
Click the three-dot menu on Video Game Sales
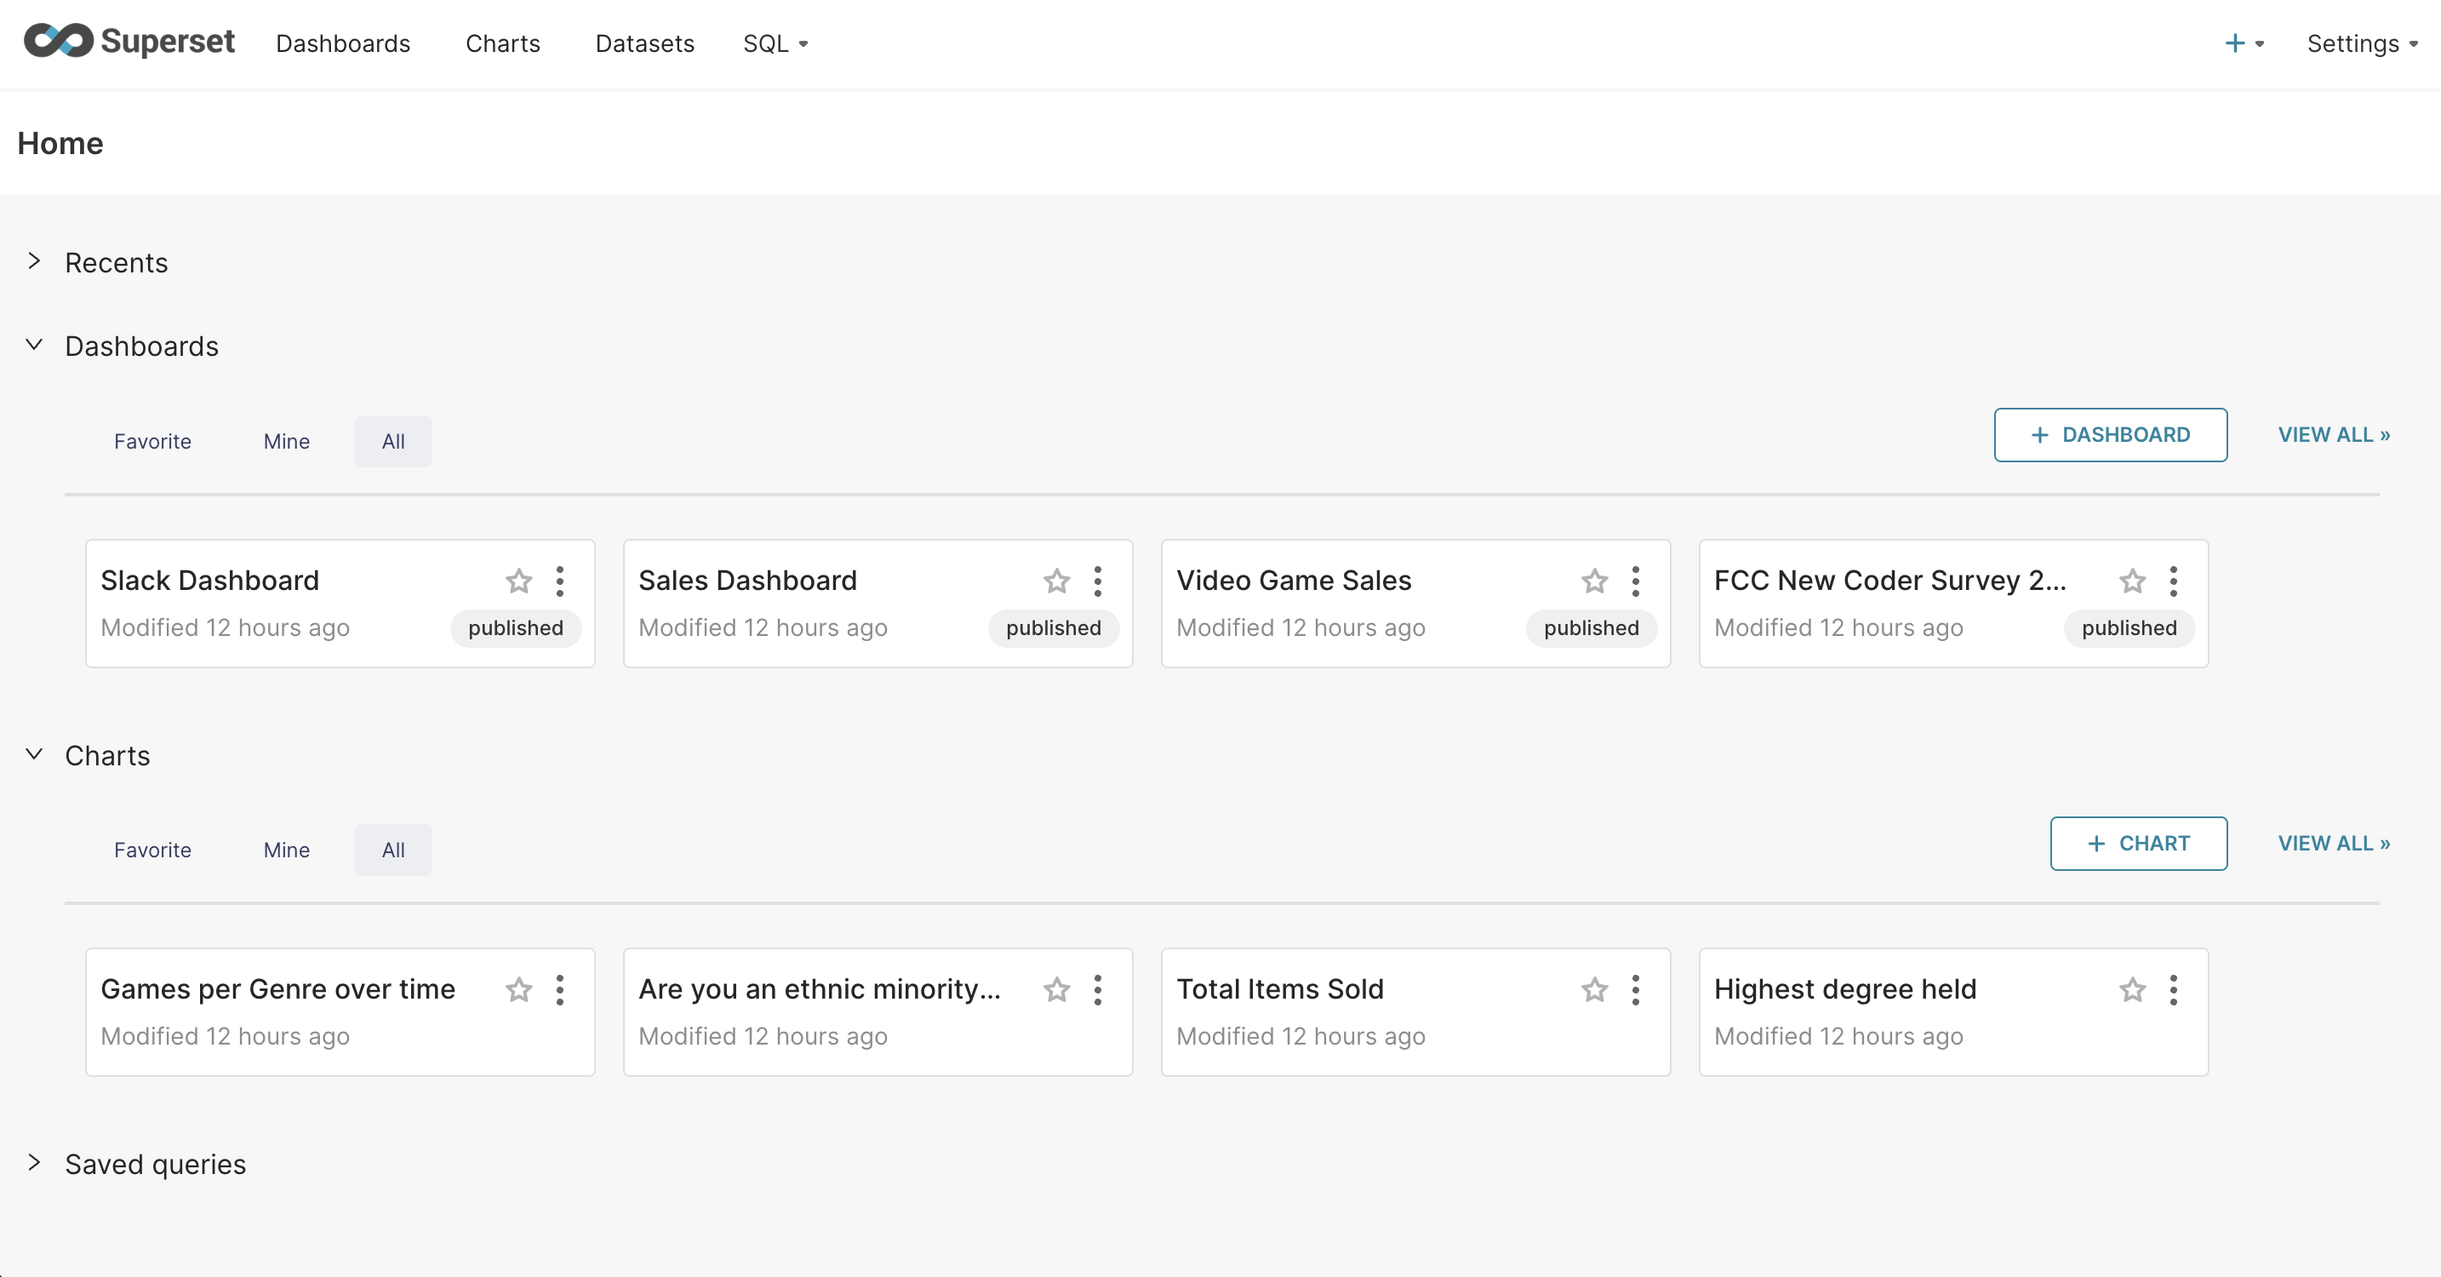point(1637,581)
